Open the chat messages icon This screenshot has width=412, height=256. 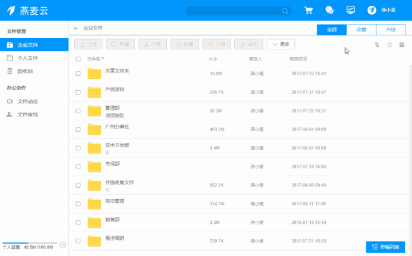pyautogui.click(x=330, y=10)
